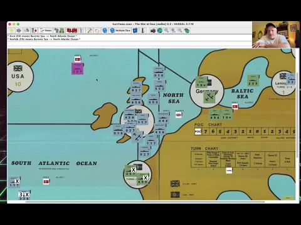Click the first magnifier zoom icon
301x225 pixels.
click(166, 31)
